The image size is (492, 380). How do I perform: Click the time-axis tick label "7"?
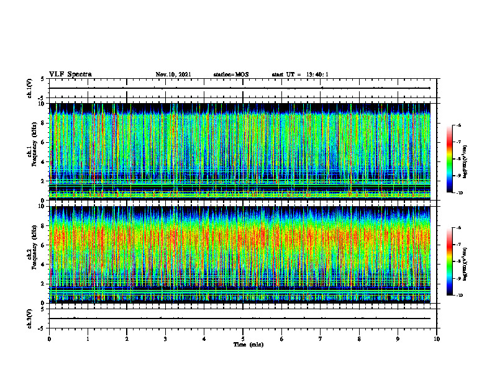click(x=321, y=339)
